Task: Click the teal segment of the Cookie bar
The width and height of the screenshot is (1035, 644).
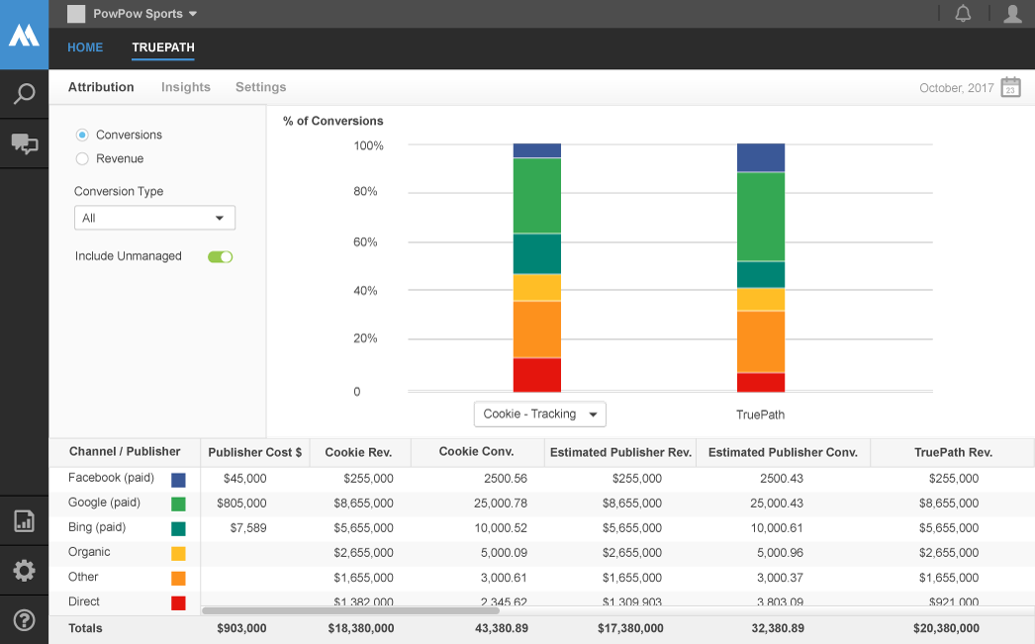Action: [536, 254]
